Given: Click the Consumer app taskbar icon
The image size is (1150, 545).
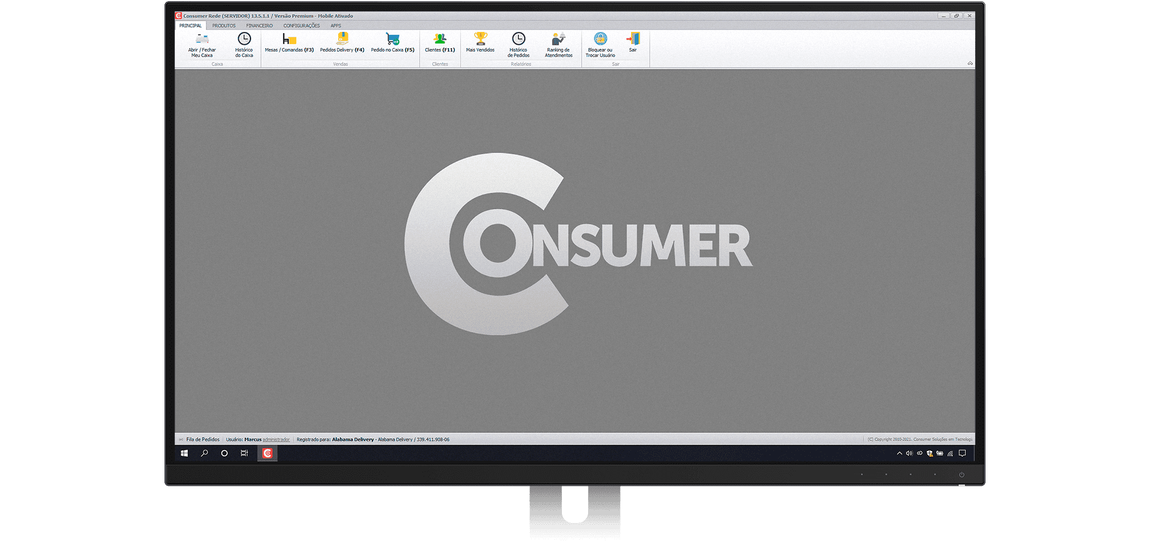Looking at the screenshot, I should [267, 453].
